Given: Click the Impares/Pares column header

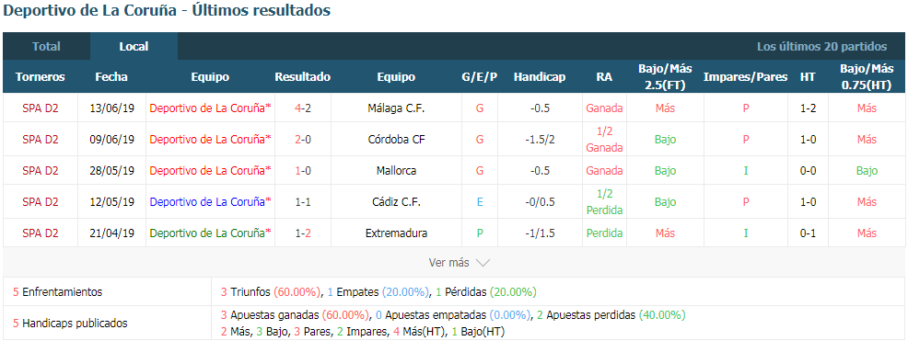Looking at the screenshot, I should click(x=745, y=77).
